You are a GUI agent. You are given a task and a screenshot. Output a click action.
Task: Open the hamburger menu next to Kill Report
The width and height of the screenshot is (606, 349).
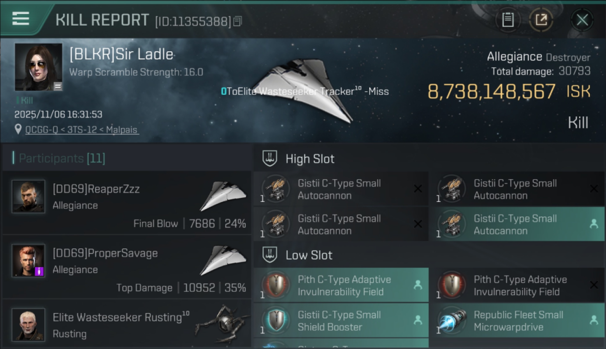pos(21,18)
